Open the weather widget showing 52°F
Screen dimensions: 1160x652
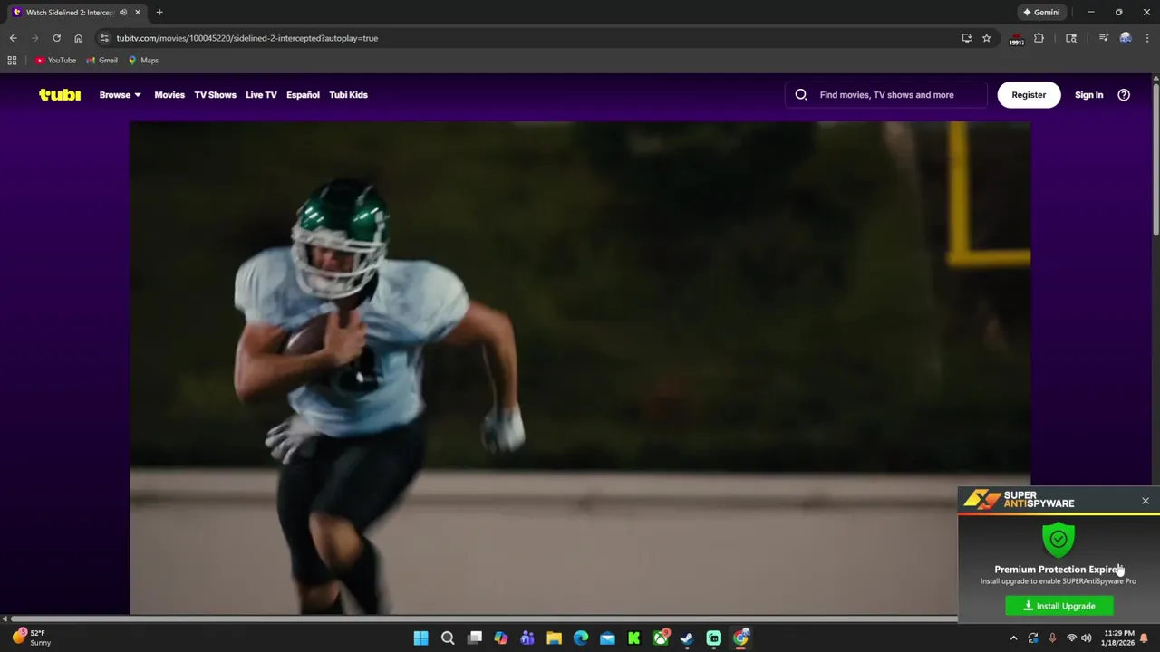32,638
